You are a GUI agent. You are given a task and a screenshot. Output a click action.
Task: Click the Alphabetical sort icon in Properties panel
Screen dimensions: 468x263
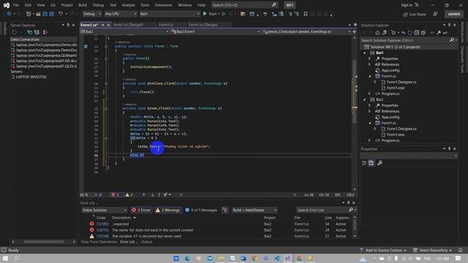371,163
